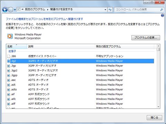Image resolution: width=166 pixels, height=124 pixels.
Task: Close the window with the red X
Action: (x=160, y=2)
